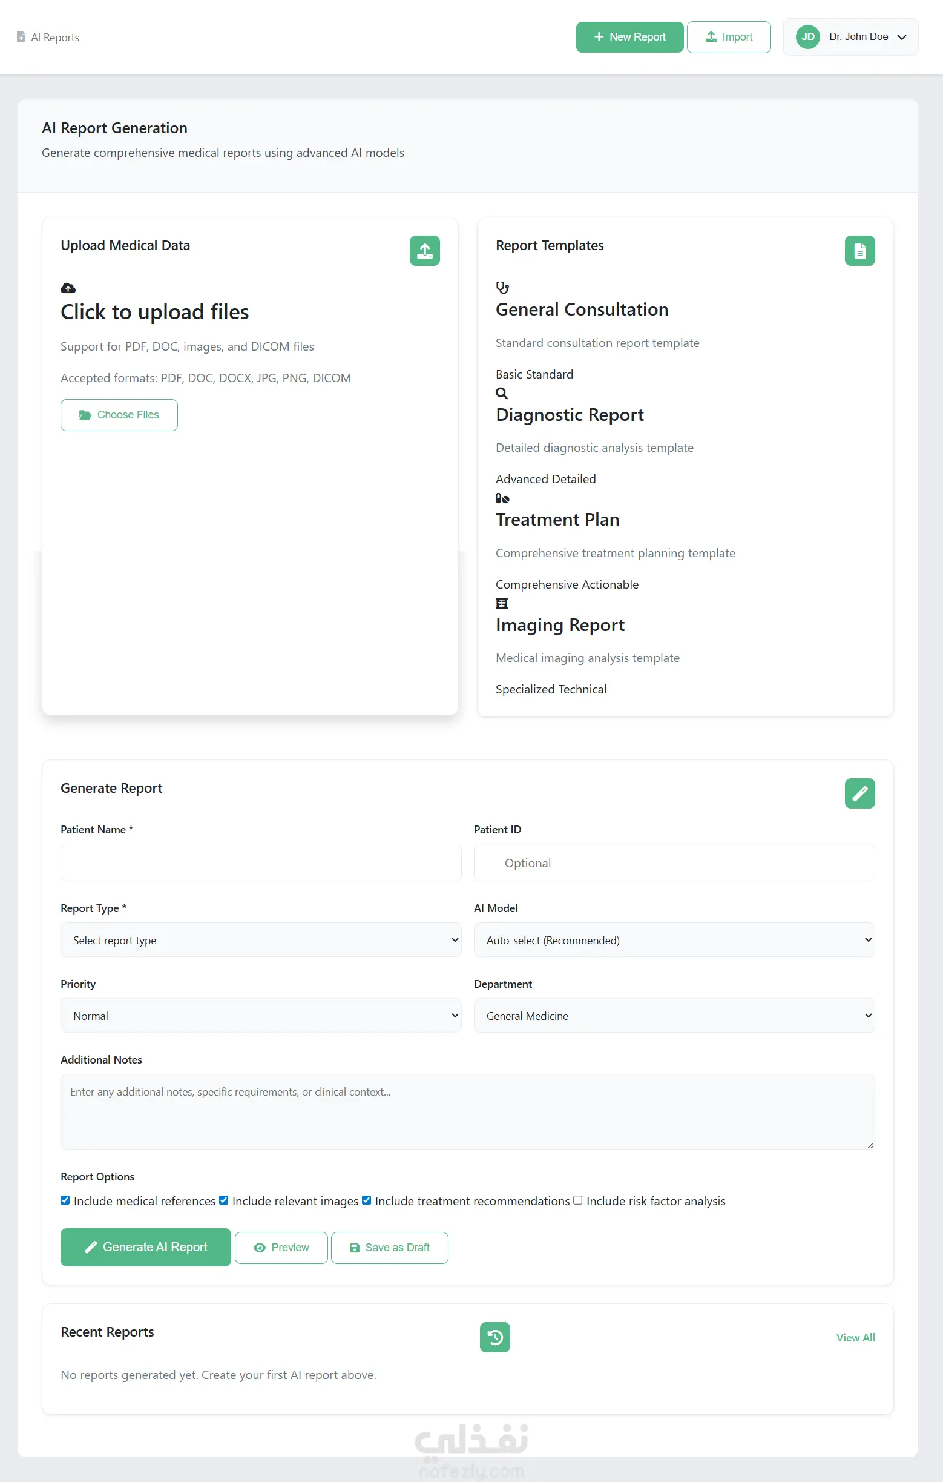Viewport: 943px width, 1482px height.
Task: Toggle Include relevant images checkbox
Action: point(224,1200)
